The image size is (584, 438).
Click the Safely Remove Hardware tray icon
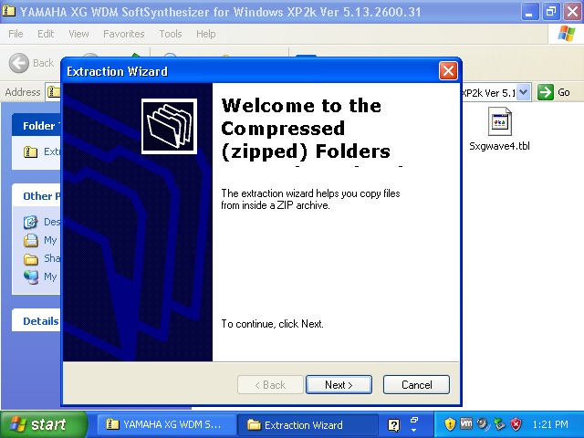[499, 424]
